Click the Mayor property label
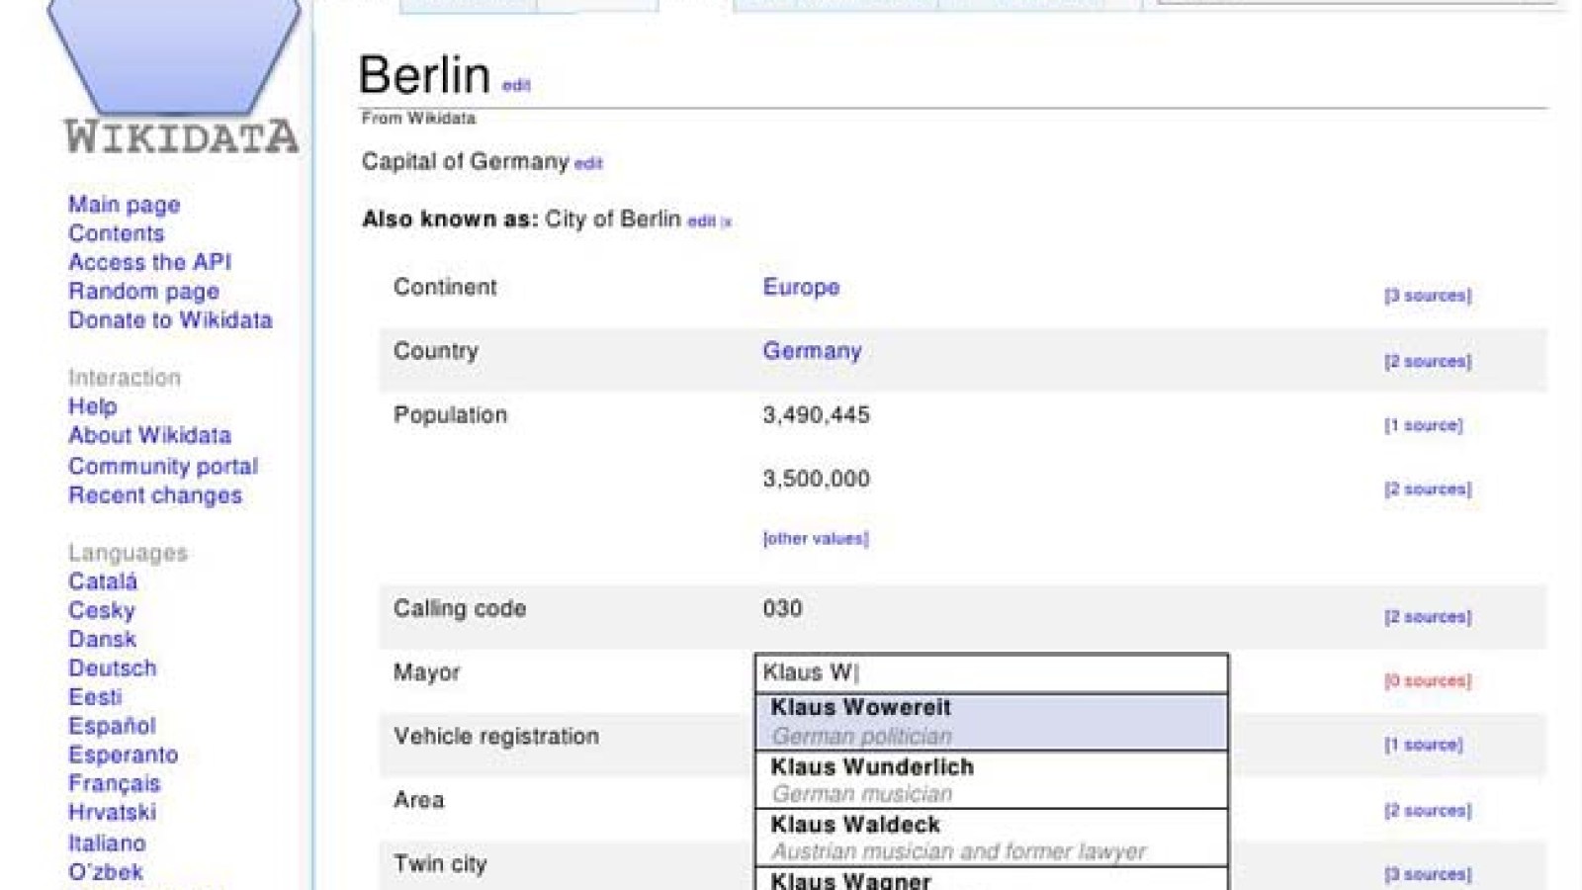Screen dimensions: 1582x890 pos(427,672)
